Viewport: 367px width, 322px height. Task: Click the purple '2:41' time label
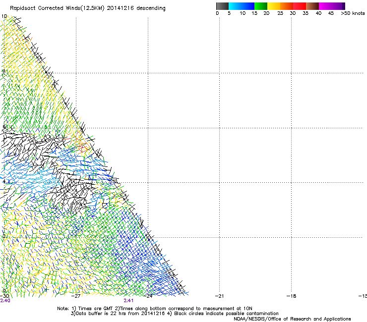128,301
